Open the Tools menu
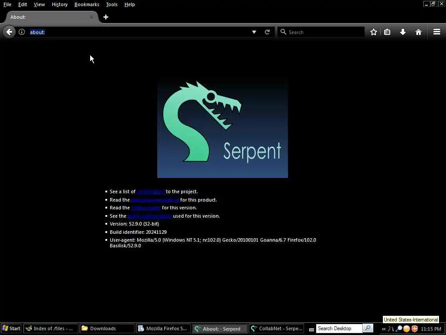446x335 pixels. coord(112,4)
